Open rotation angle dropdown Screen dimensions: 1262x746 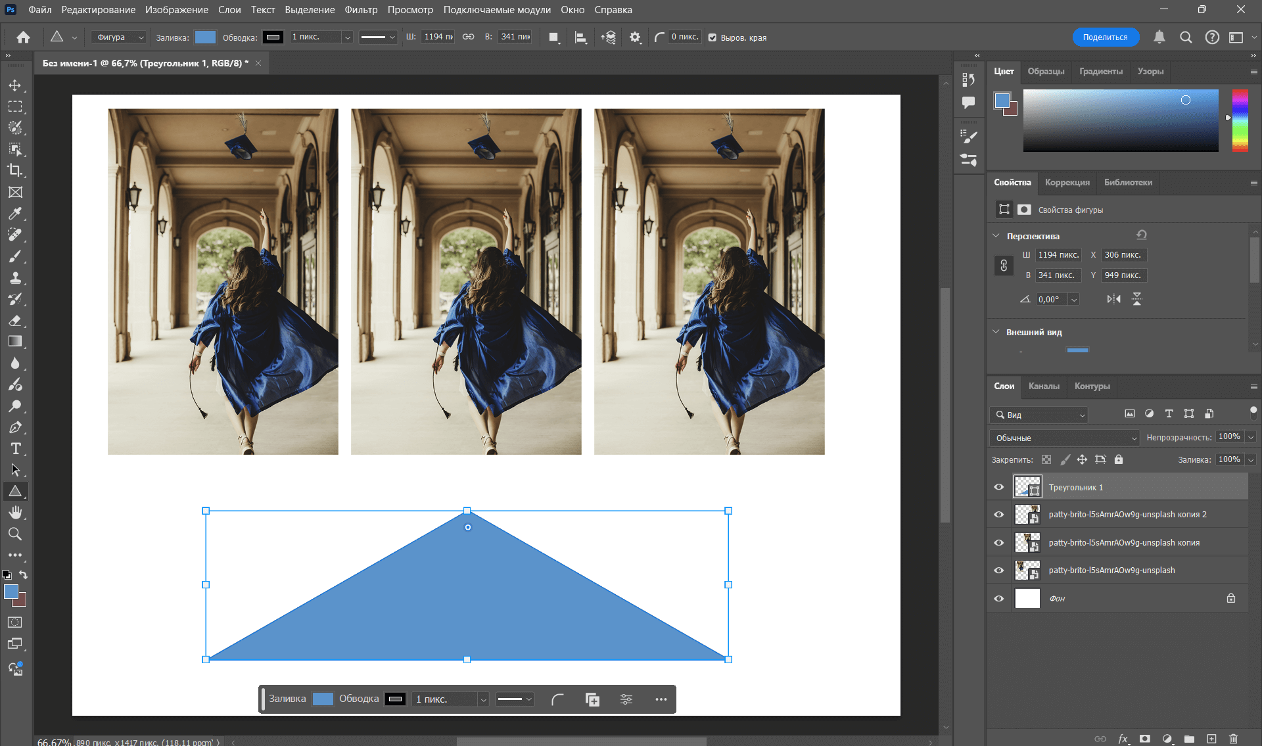[x=1074, y=300]
